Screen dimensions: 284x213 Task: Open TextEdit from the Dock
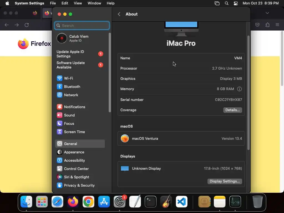click(135, 202)
